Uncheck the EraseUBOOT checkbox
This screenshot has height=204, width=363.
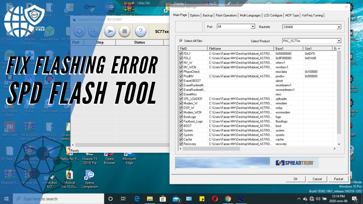point(181,81)
